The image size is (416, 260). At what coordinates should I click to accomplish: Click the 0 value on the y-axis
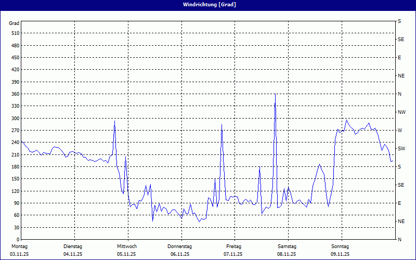(17, 240)
